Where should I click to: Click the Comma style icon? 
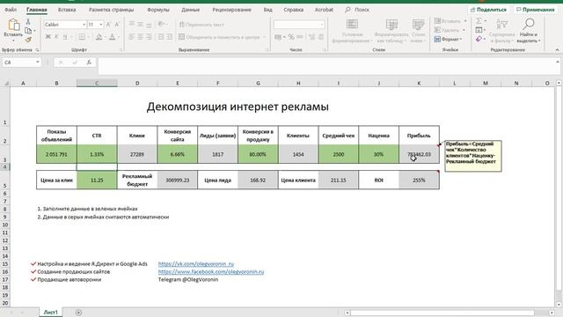pyautogui.click(x=300, y=37)
